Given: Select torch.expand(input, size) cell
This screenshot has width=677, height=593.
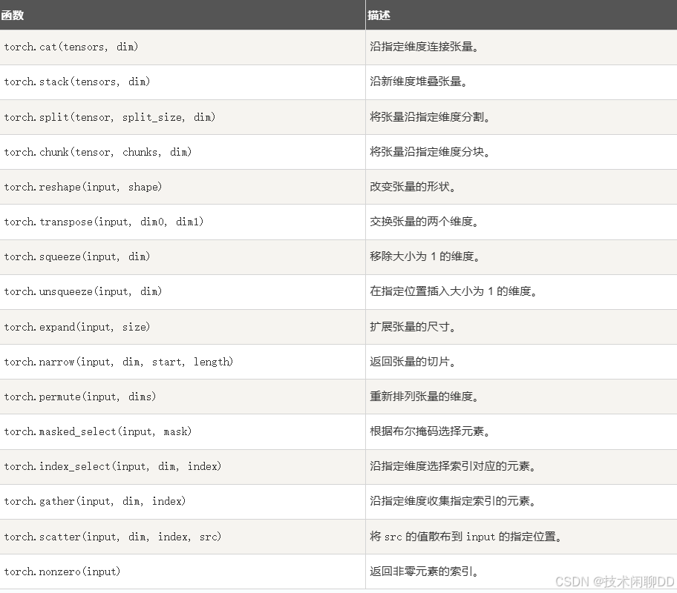Looking at the screenshot, I should point(182,327).
